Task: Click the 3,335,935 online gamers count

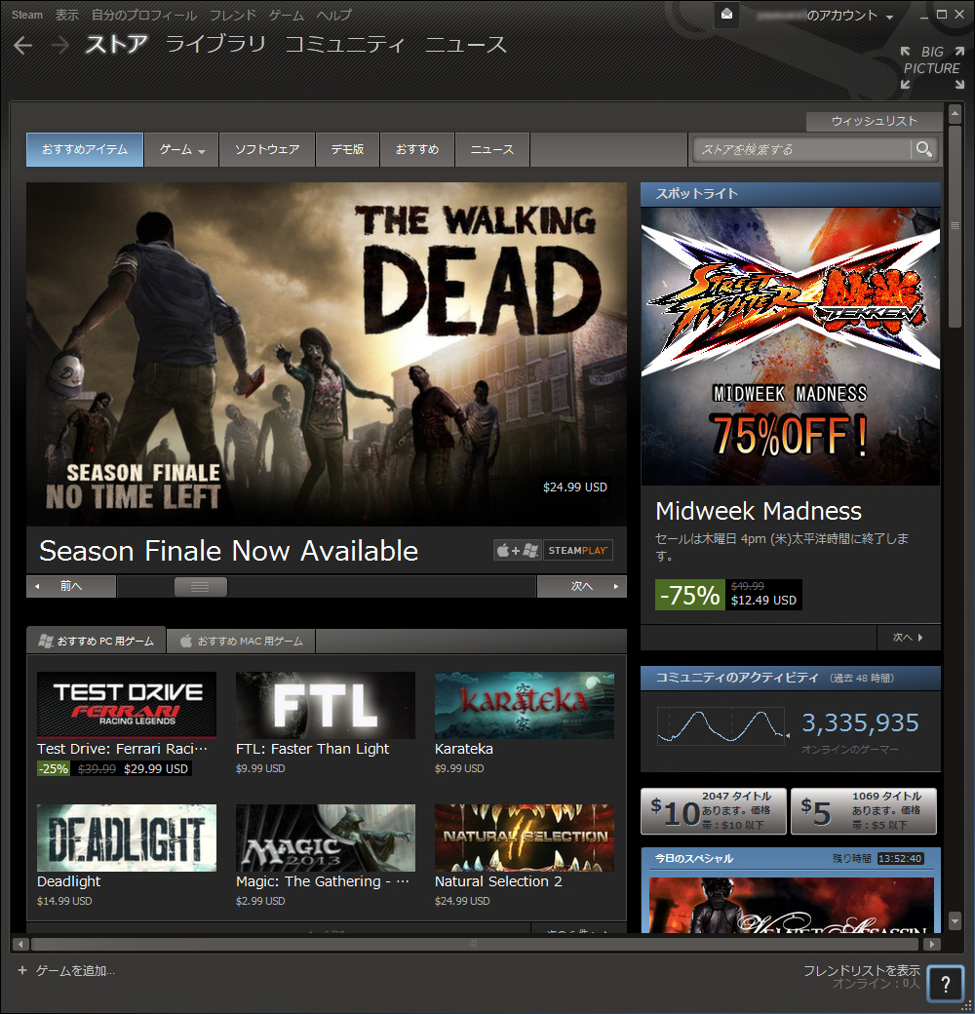Action: (x=860, y=723)
